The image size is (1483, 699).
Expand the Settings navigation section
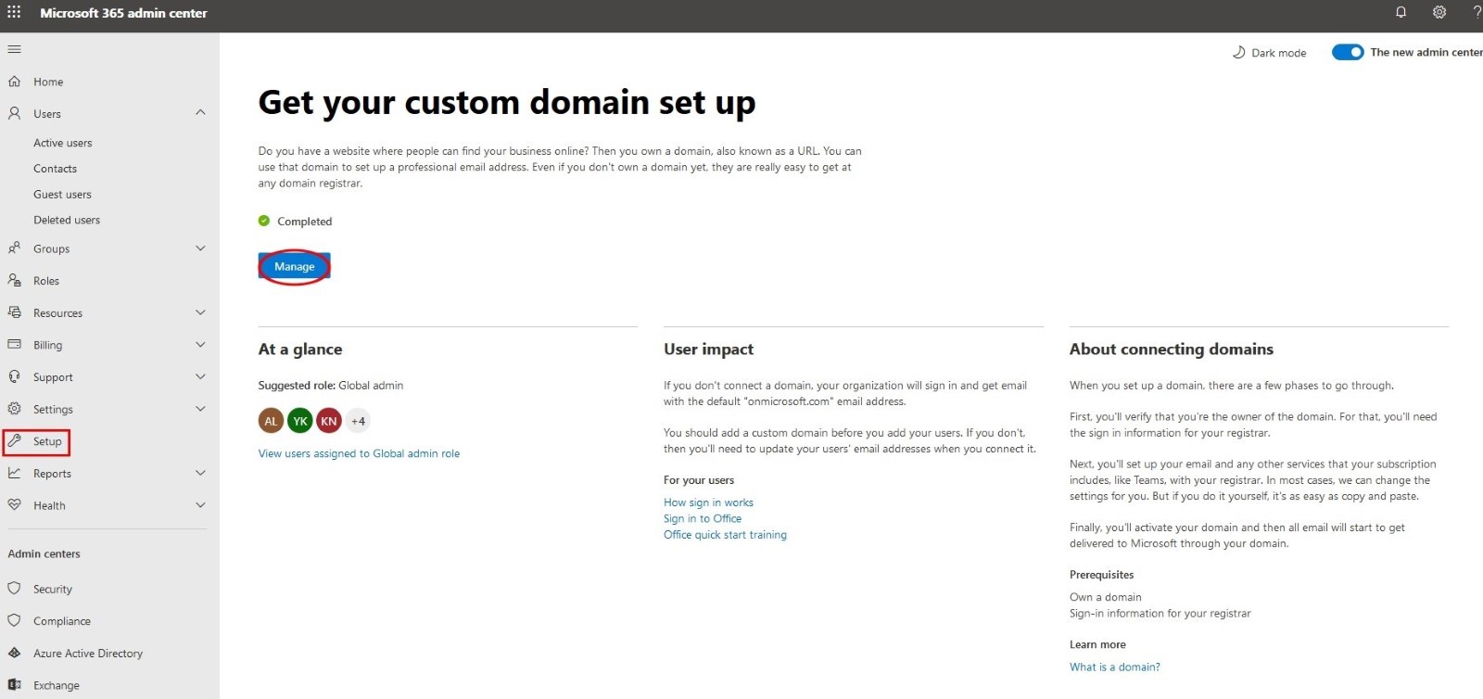(200, 409)
